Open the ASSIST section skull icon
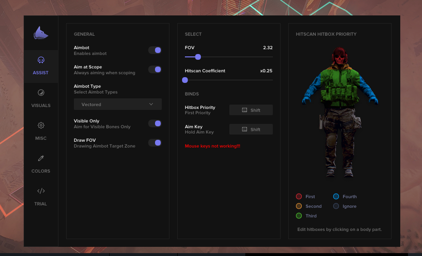Image resolution: width=422 pixels, height=256 pixels. pyautogui.click(x=41, y=60)
